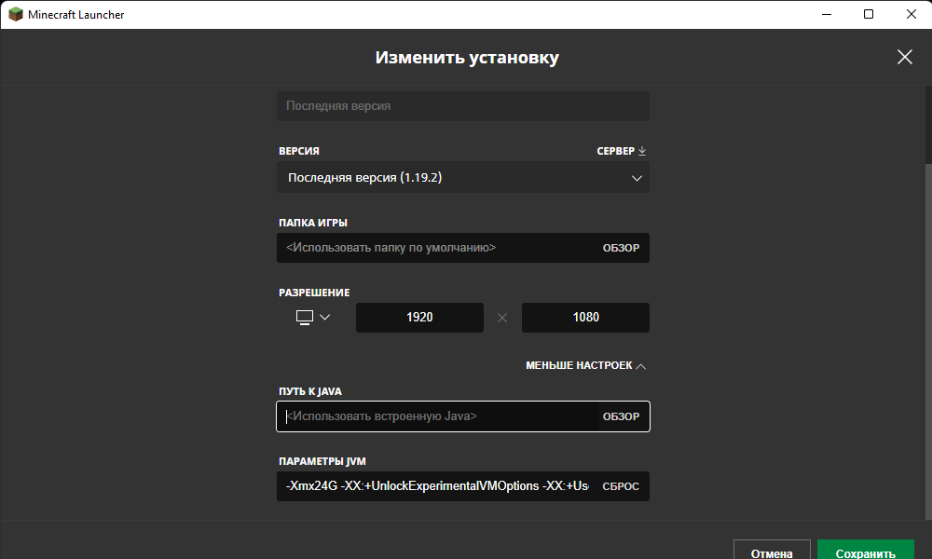
Task: Click the width field showing 1920
Action: 419,317
